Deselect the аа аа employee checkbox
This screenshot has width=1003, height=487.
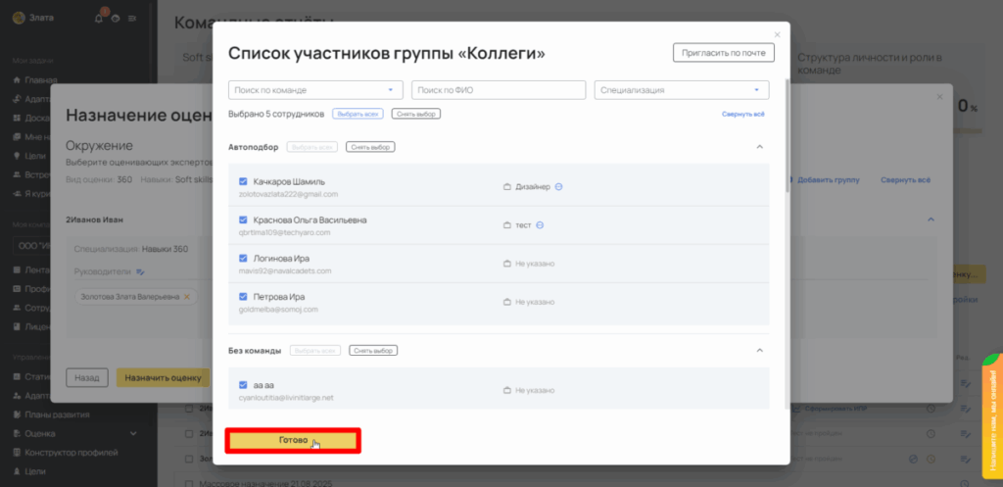click(243, 385)
